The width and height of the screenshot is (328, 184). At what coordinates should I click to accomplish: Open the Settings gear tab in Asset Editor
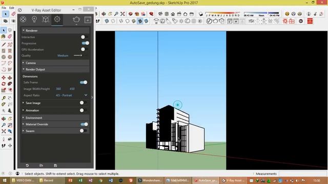(57, 19)
